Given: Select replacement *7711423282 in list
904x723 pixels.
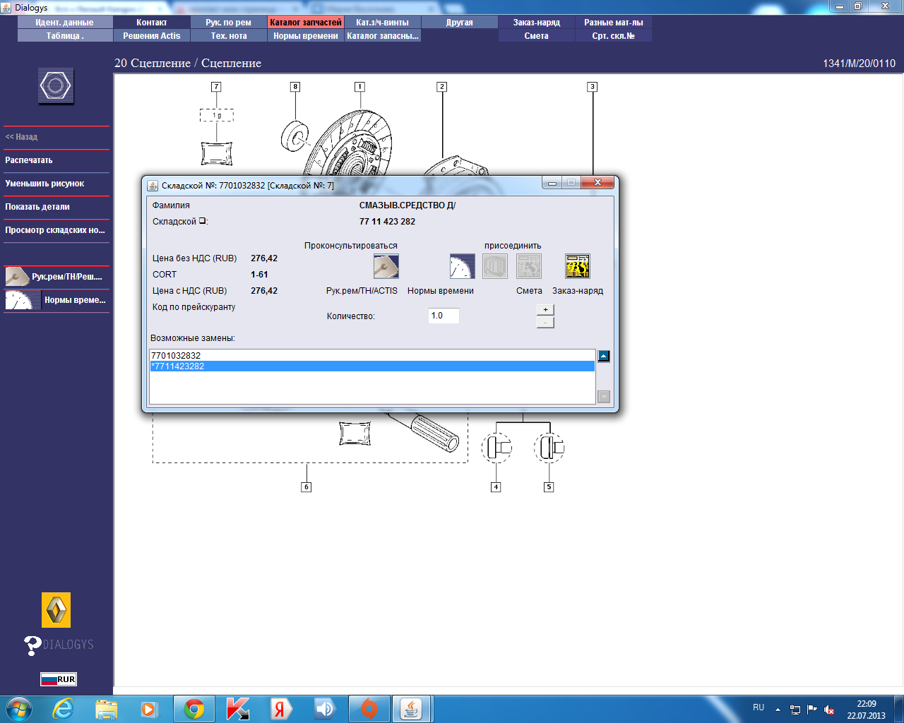Looking at the screenshot, I should pyautogui.click(x=372, y=366).
